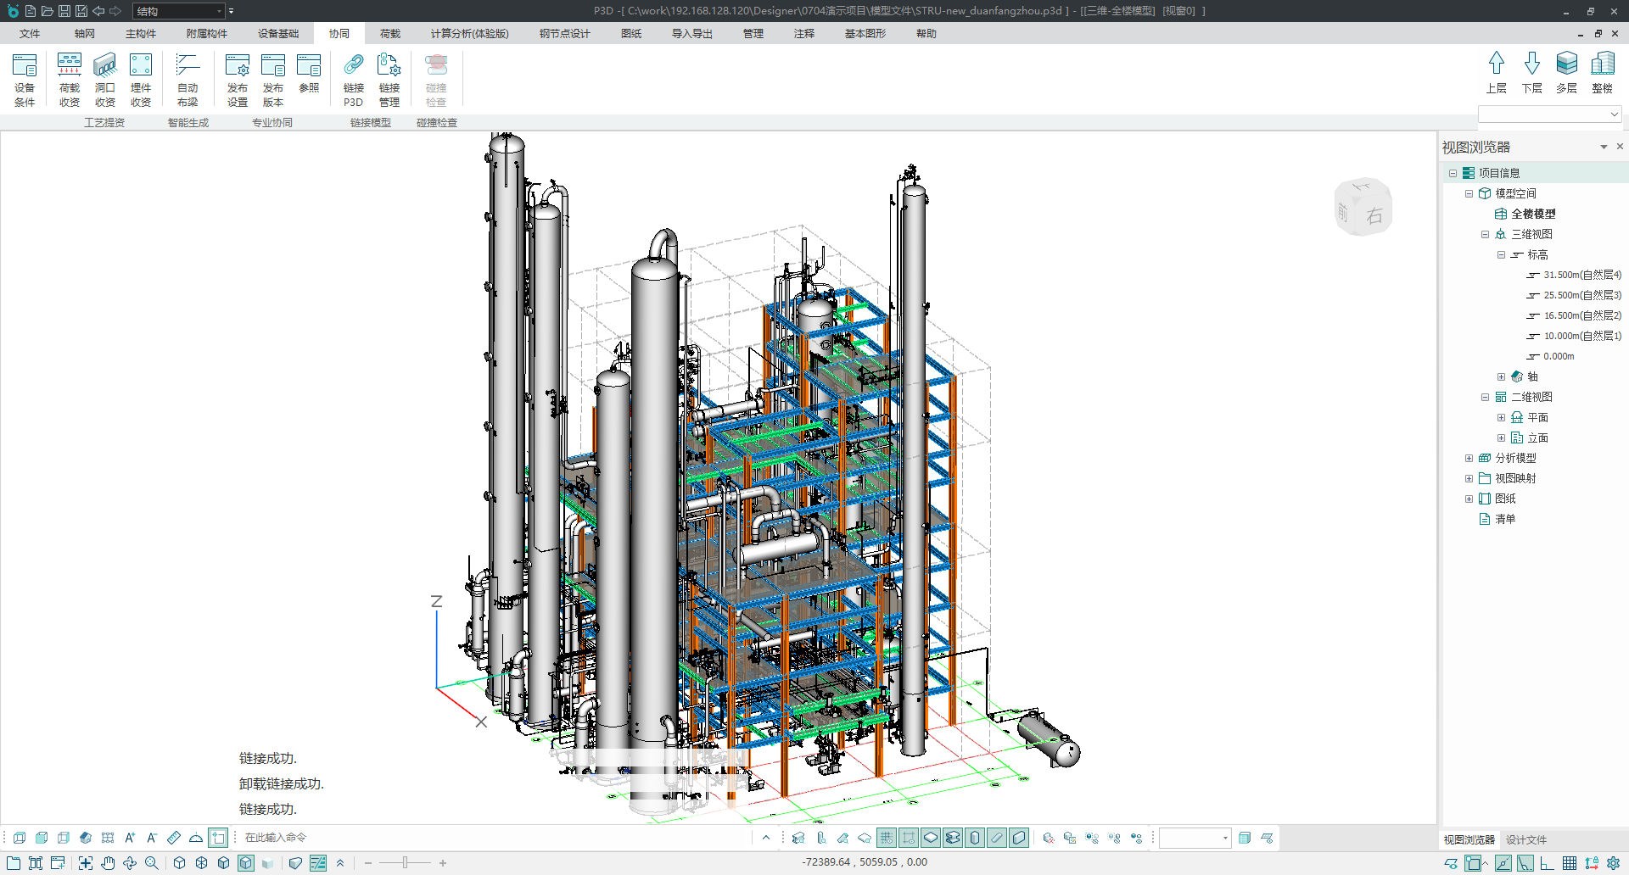Toggle the highlighted grid filter button
The height and width of the screenshot is (875, 1629).
(886, 838)
